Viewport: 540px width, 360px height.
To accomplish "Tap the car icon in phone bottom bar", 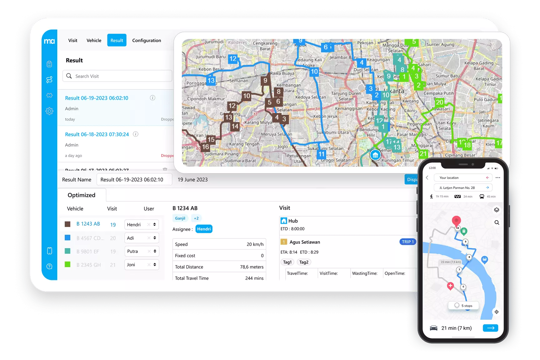I will coord(433,328).
